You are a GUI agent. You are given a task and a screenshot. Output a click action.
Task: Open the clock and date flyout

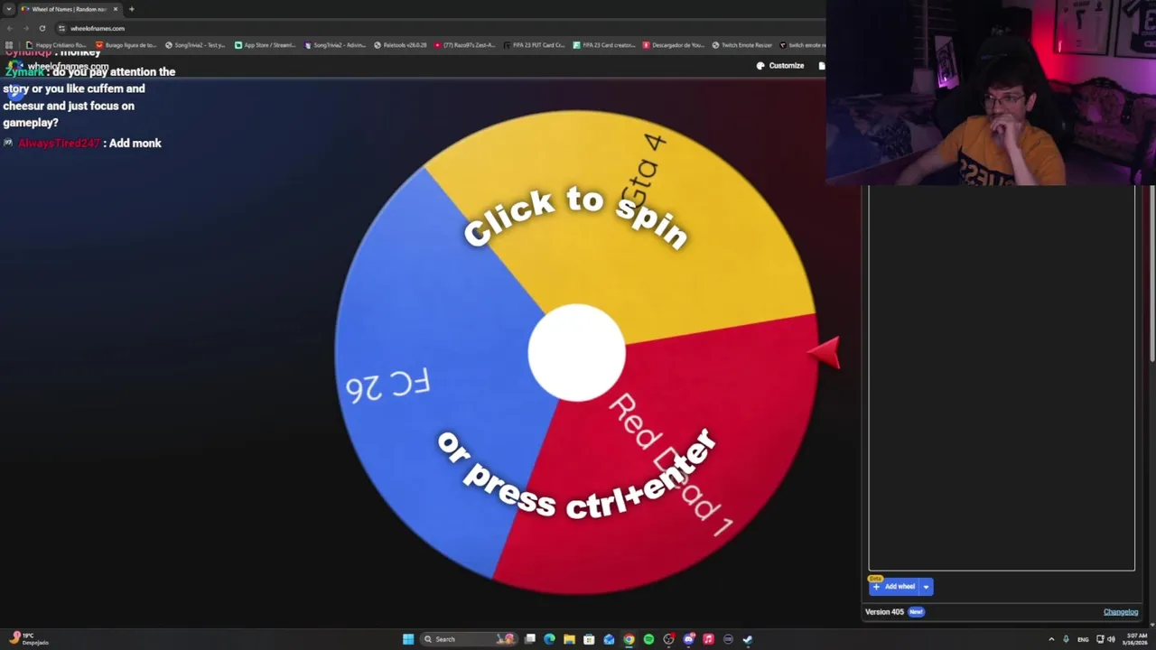click(x=1136, y=639)
